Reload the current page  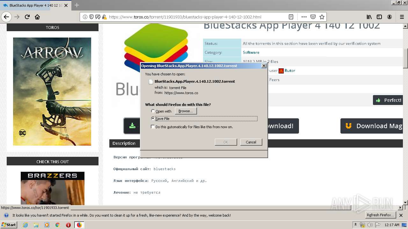tap(27, 17)
